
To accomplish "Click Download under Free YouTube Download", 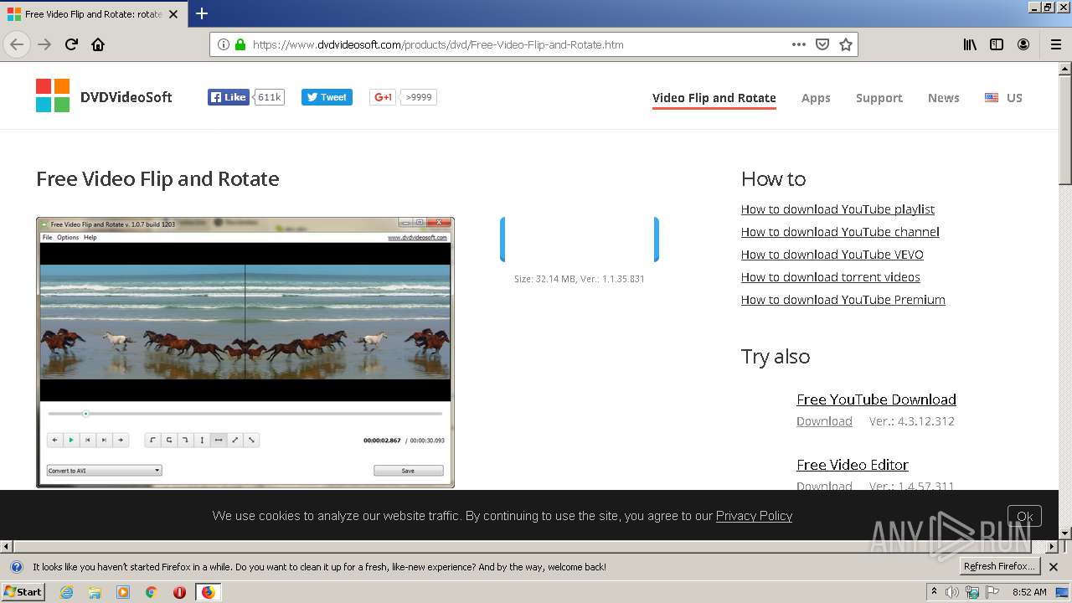I will [x=824, y=421].
